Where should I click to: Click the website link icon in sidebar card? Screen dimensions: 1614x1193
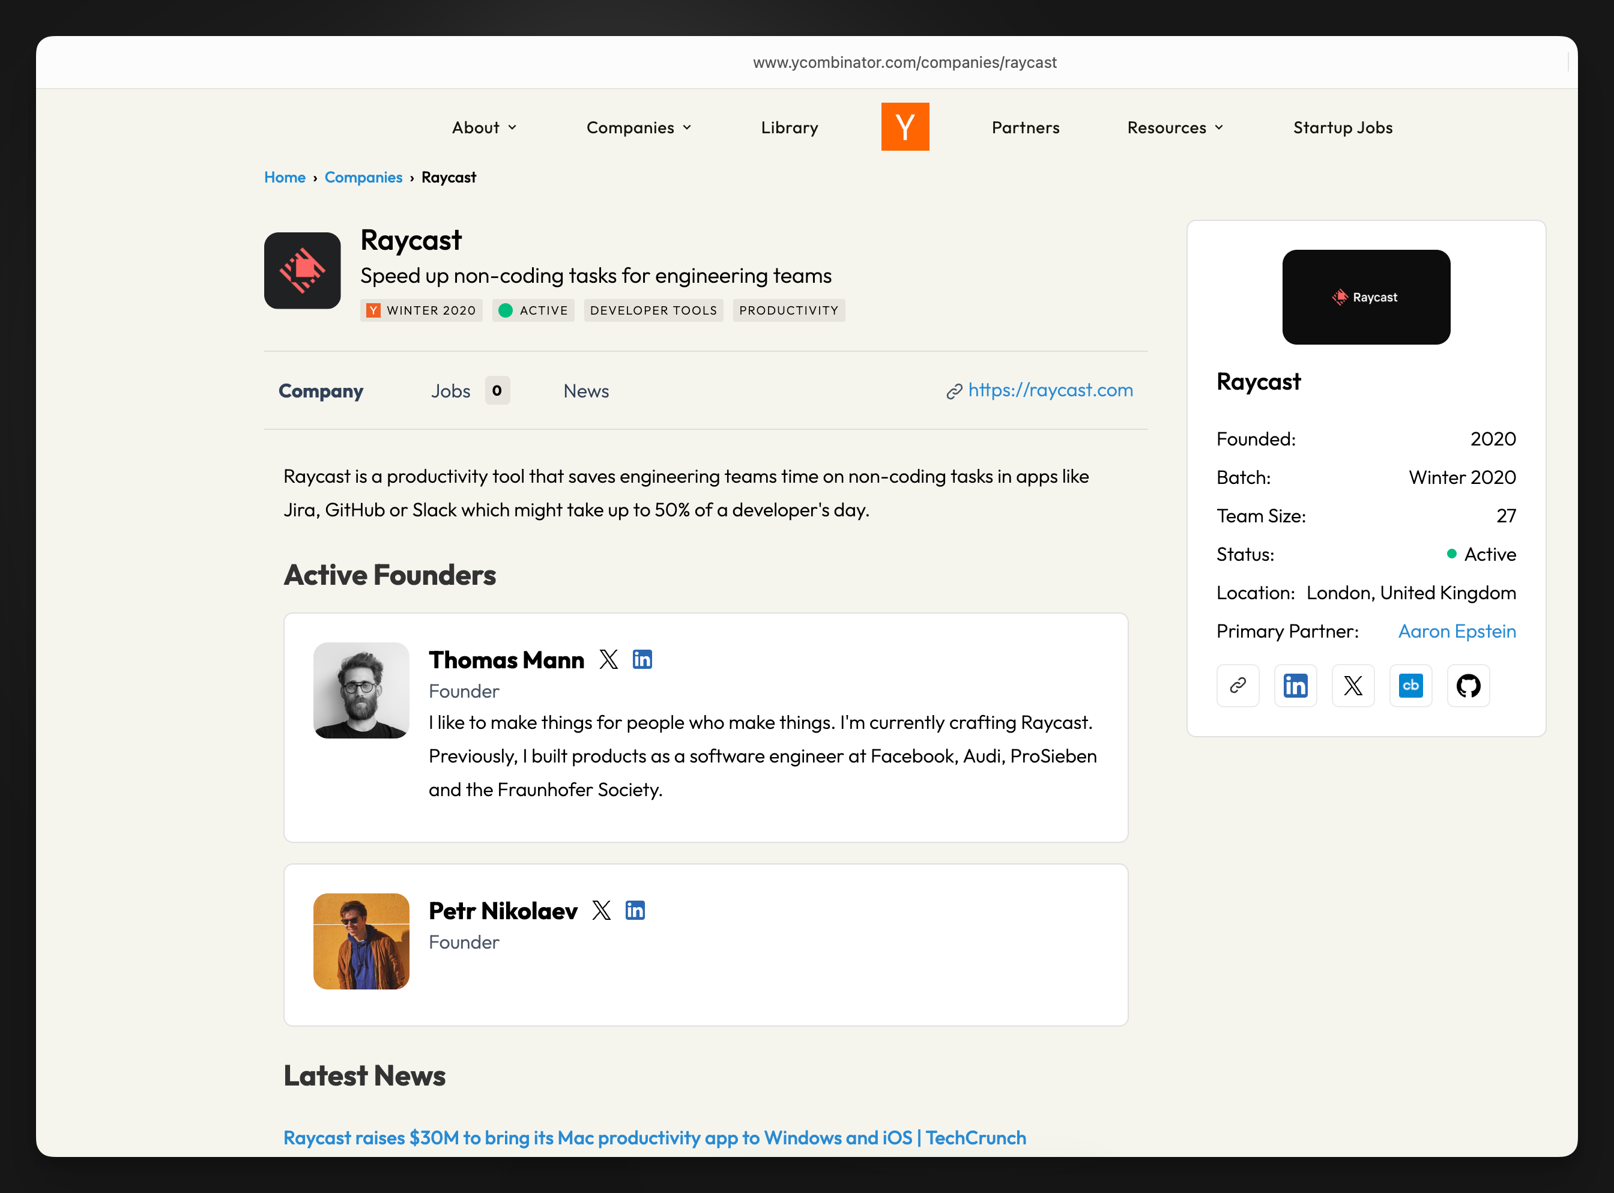pos(1238,685)
